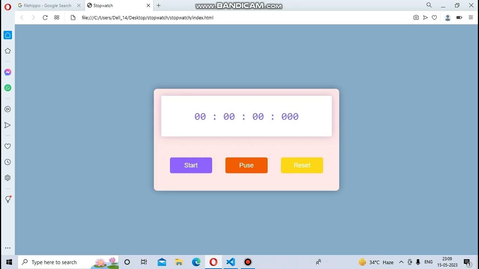The height and width of the screenshot is (269, 479).
Task: Click the purple Start button
Action: (x=191, y=165)
